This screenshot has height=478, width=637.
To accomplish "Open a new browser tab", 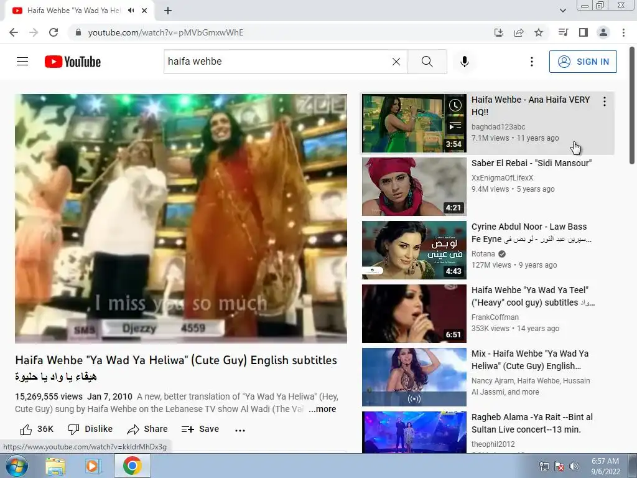I will coord(168,11).
